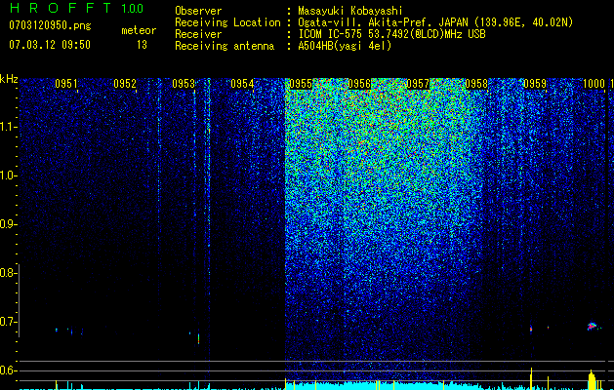Image resolution: width=614 pixels, height=390 pixels.
Task: Click the yellow power peak under 1000
Action: coord(592,379)
